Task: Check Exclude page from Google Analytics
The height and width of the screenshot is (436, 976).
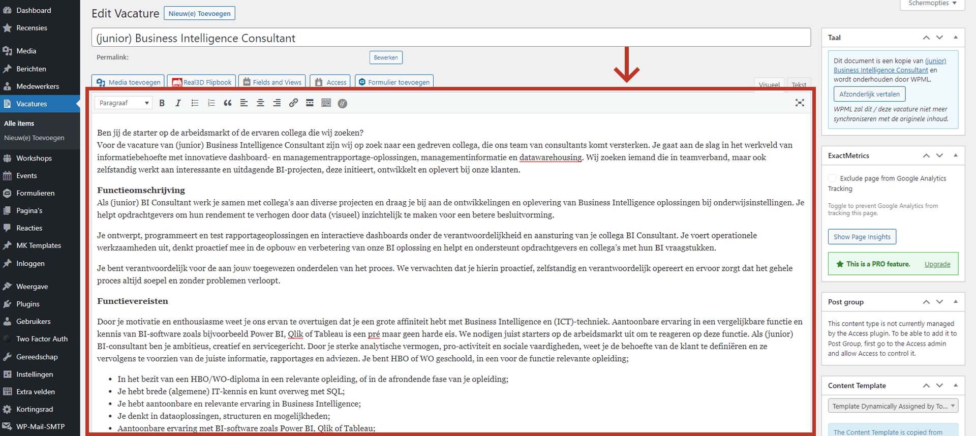Action: coord(832,178)
